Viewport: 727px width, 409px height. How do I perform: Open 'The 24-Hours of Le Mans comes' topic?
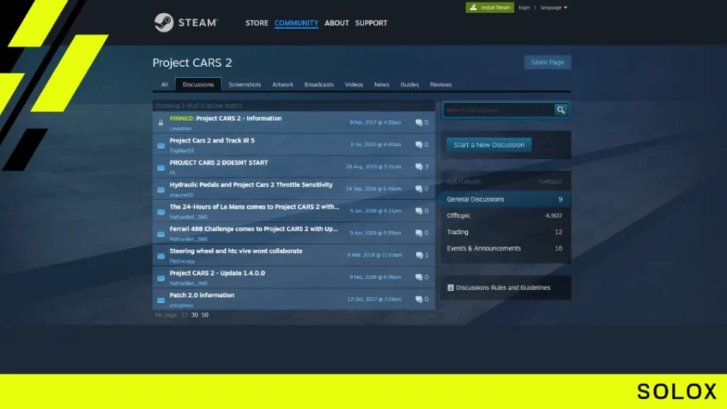(254, 207)
